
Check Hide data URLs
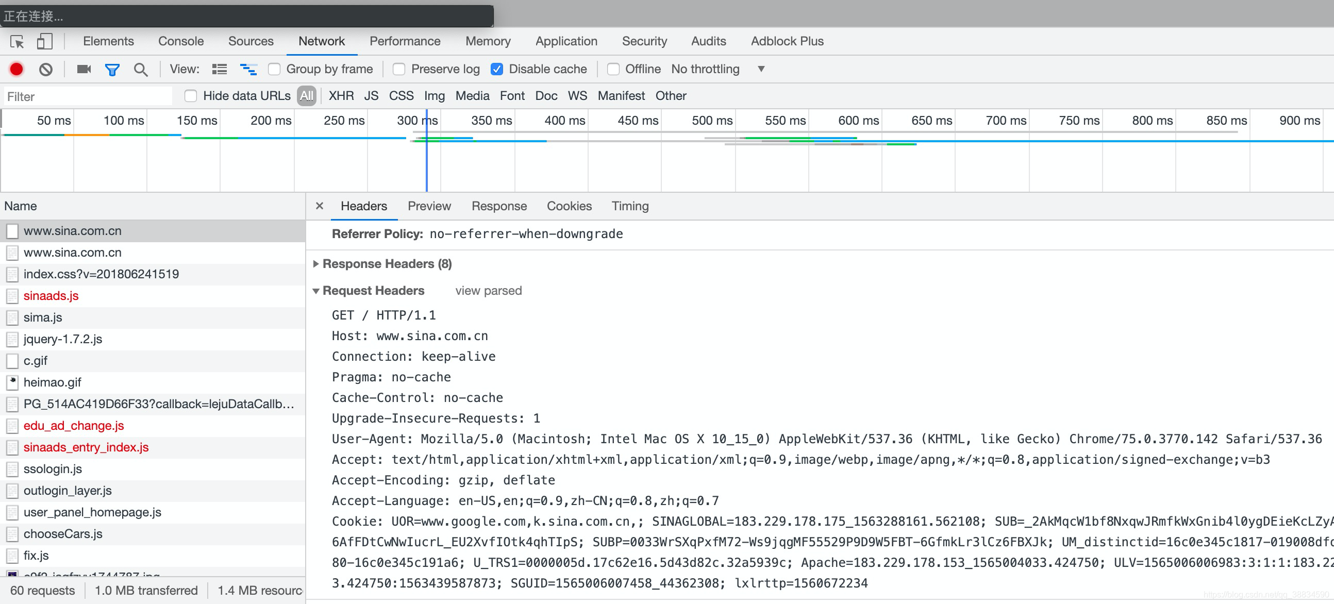(191, 96)
